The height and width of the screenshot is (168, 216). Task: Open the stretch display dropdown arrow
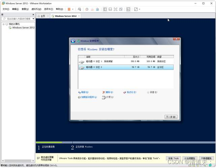pyautogui.click(x=140, y=9)
